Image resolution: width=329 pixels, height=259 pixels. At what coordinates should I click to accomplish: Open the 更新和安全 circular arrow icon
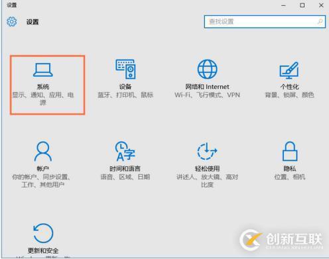43,233
